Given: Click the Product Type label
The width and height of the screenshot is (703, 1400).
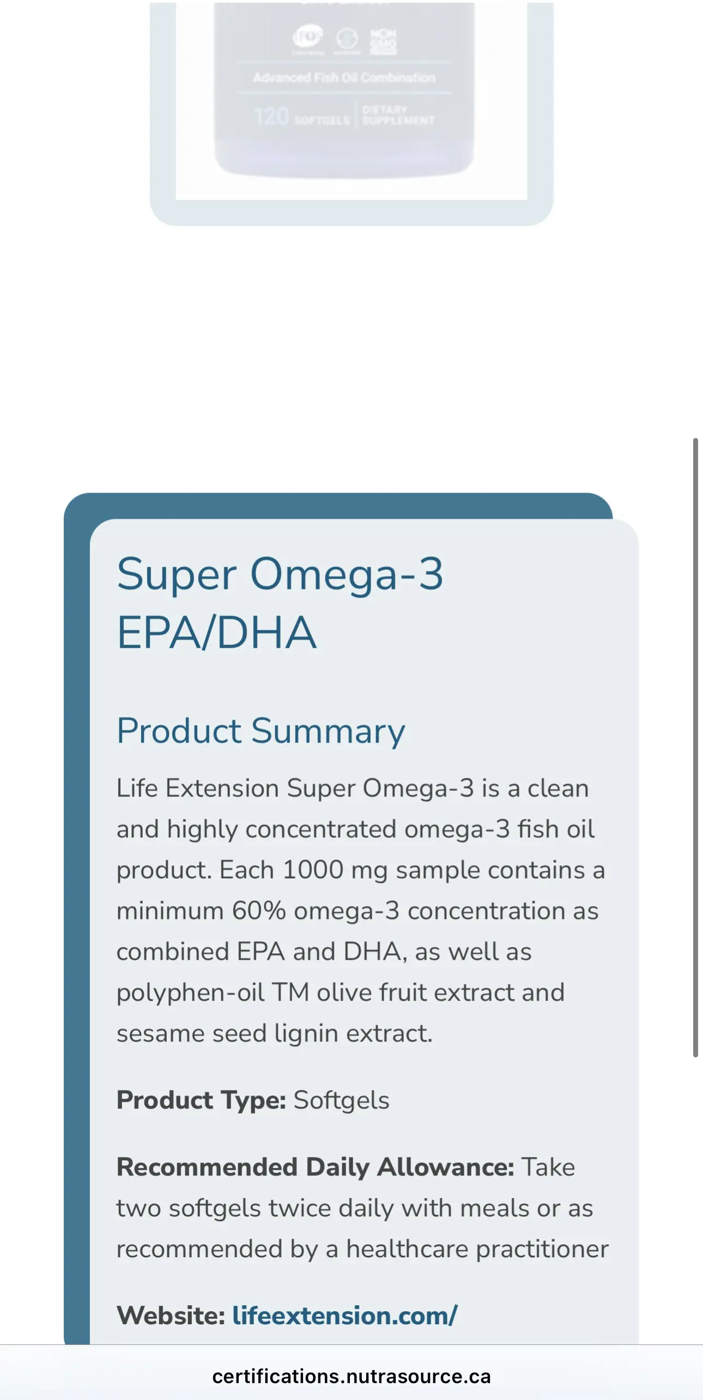Looking at the screenshot, I should [201, 1100].
